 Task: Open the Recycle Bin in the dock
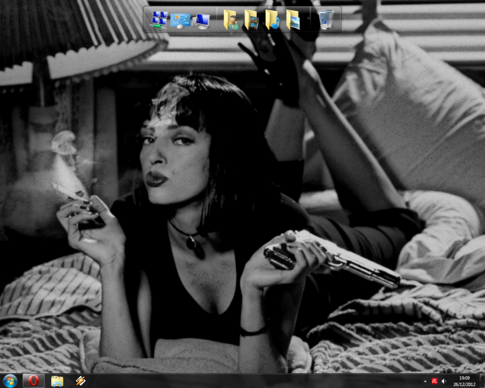coord(326,19)
